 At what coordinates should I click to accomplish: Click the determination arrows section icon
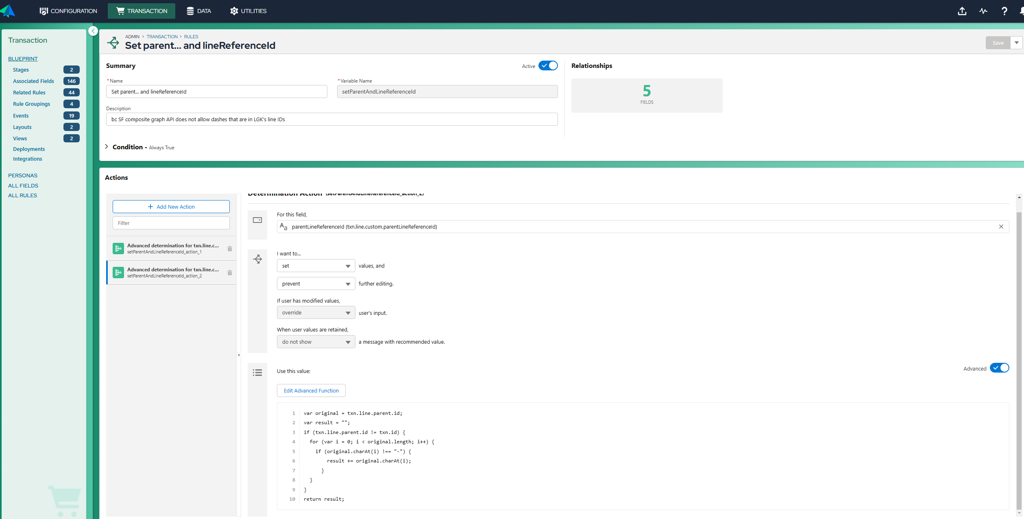[x=257, y=259]
